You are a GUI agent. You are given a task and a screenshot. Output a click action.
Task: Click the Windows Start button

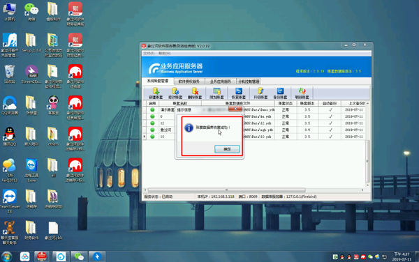7,256
